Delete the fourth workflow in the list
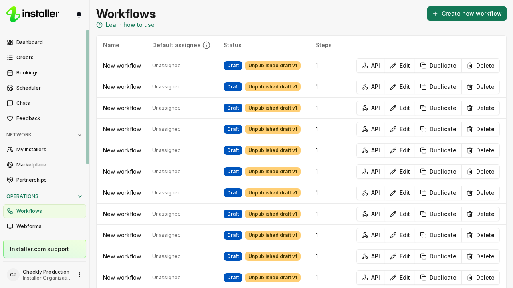This screenshot has width=513, height=288. click(481, 129)
